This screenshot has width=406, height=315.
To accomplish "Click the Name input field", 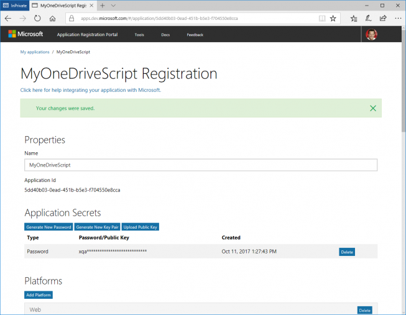I will pyautogui.click(x=201, y=165).
